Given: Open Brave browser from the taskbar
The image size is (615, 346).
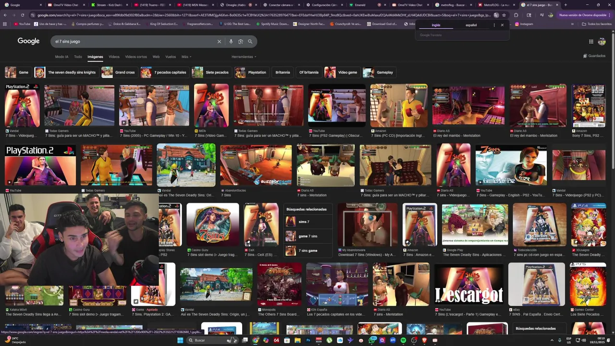Looking at the screenshot, I should pyautogui.click(x=424, y=340).
